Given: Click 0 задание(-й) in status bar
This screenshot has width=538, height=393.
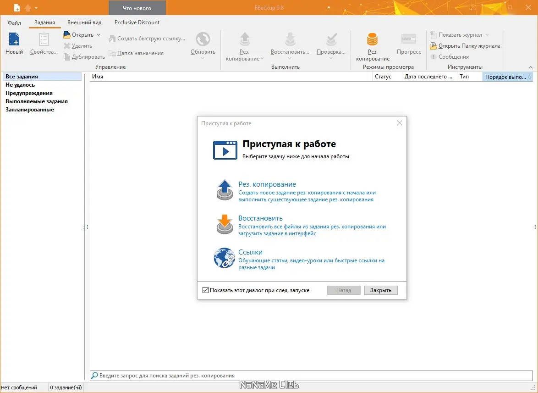Looking at the screenshot, I should [x=66, y=387].
